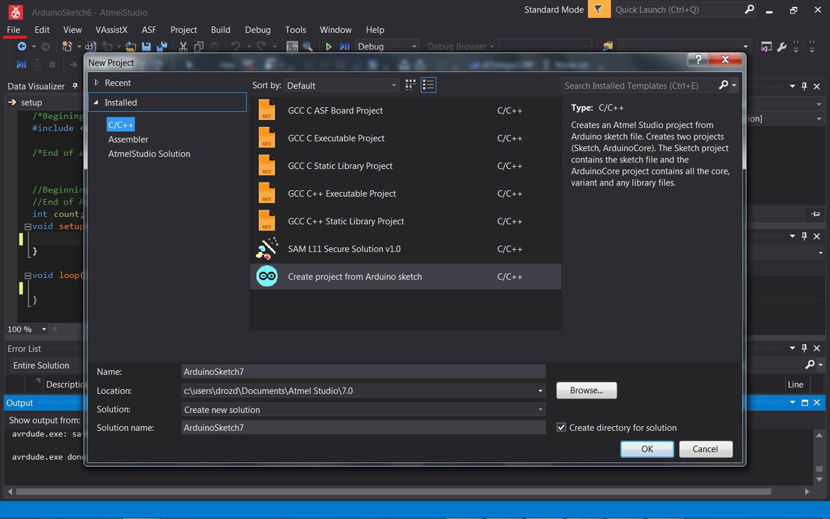The width and height of the screenshot is (830, 519).
Task: Click the template search magnifier icon
Action: [724, 85]
